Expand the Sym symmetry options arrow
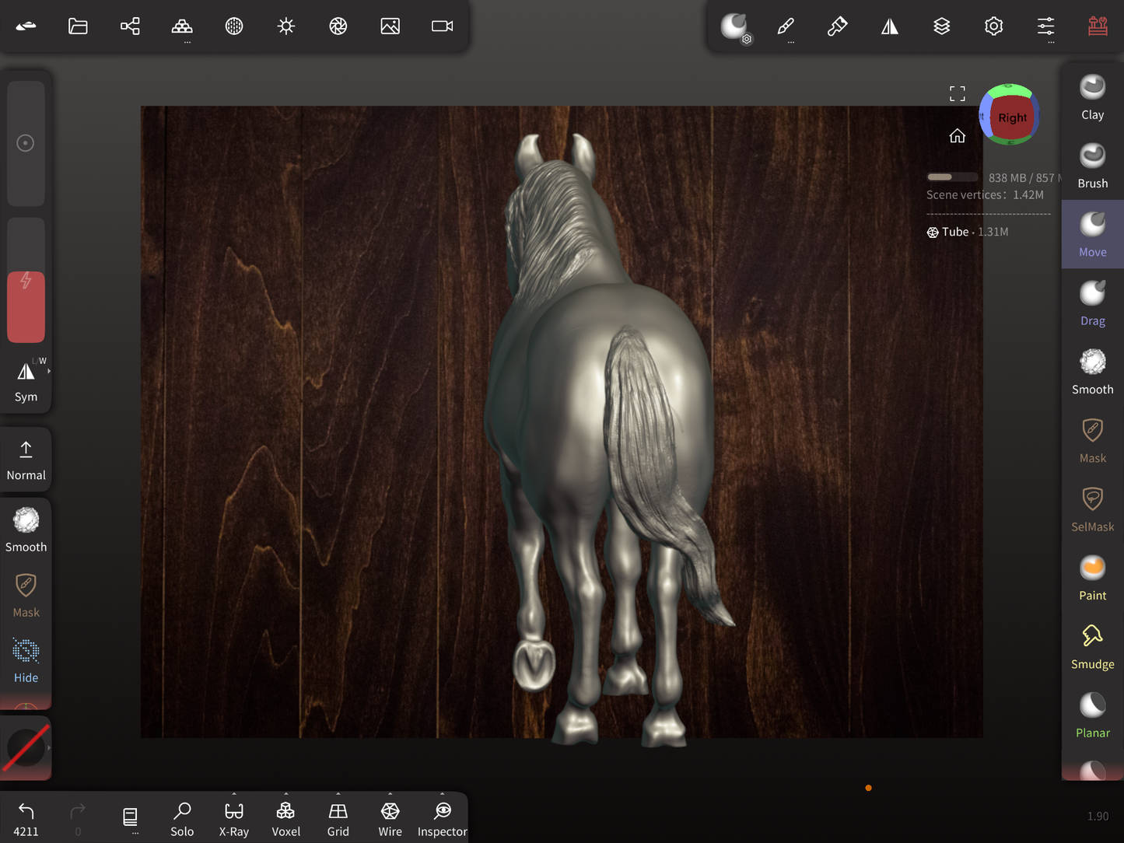Viewport: 1124px width, 843px height. [x=49, y=372]
